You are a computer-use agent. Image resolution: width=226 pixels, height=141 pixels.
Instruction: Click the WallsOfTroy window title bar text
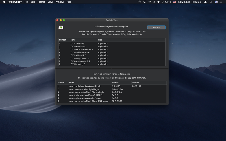pos(112,20)
